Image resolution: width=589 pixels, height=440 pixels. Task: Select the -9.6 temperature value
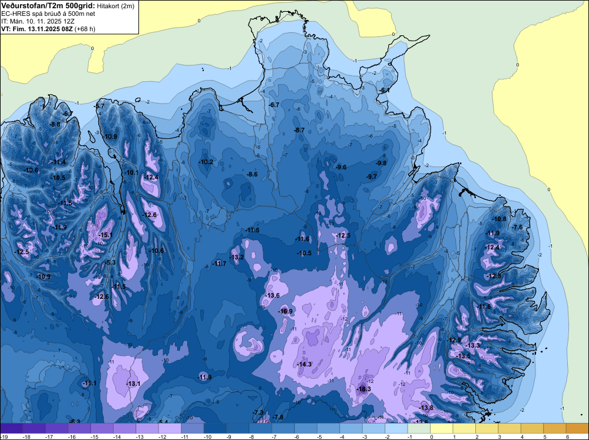pos(341,167)
